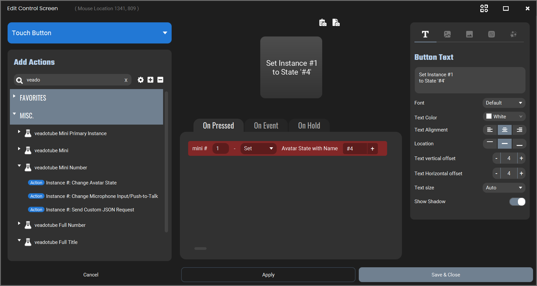Viewport: 537px width, 286px height.
Task: Switch to the On Pressed tab
Action: [x=218, y=126]
